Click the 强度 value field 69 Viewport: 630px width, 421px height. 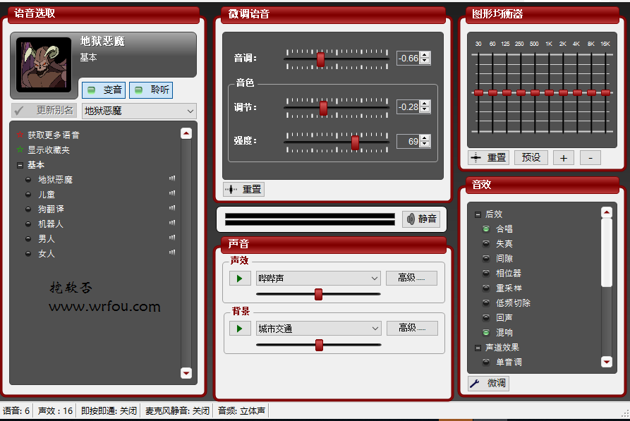(x=408, y=142)
